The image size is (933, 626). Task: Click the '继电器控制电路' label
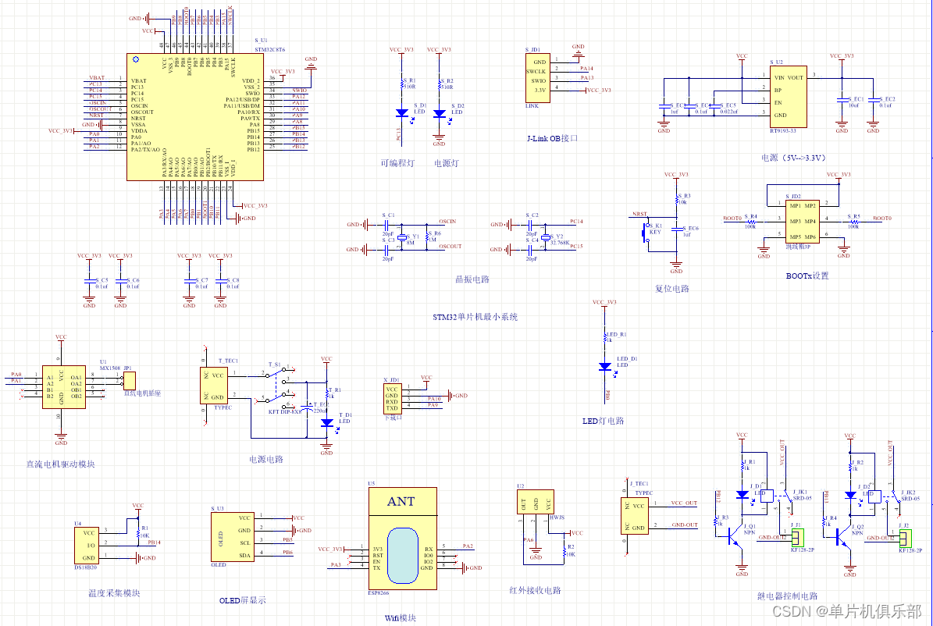(788, 596)
